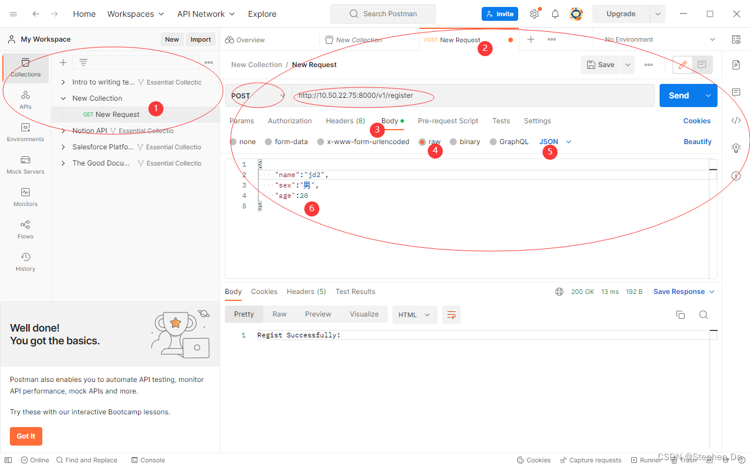Select the none body type

[233, 142]
